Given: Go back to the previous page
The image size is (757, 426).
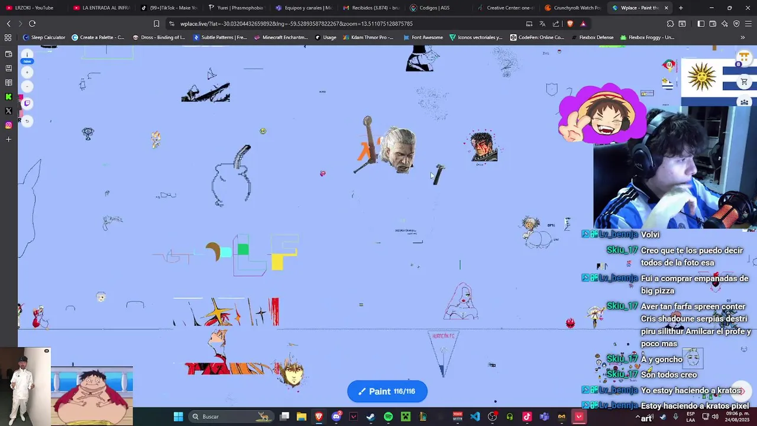Looking at the screenshot, I should 8,24.
